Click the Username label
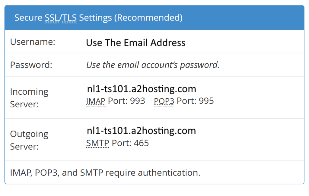Viewport: 309px width, 196px height. click(x=33, y=42)
